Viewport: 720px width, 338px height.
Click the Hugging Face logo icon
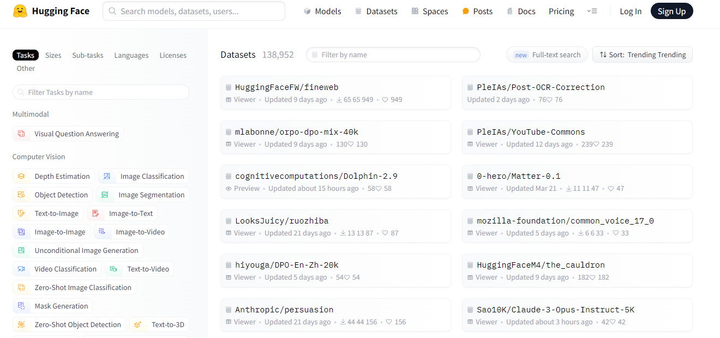point(20,11)
